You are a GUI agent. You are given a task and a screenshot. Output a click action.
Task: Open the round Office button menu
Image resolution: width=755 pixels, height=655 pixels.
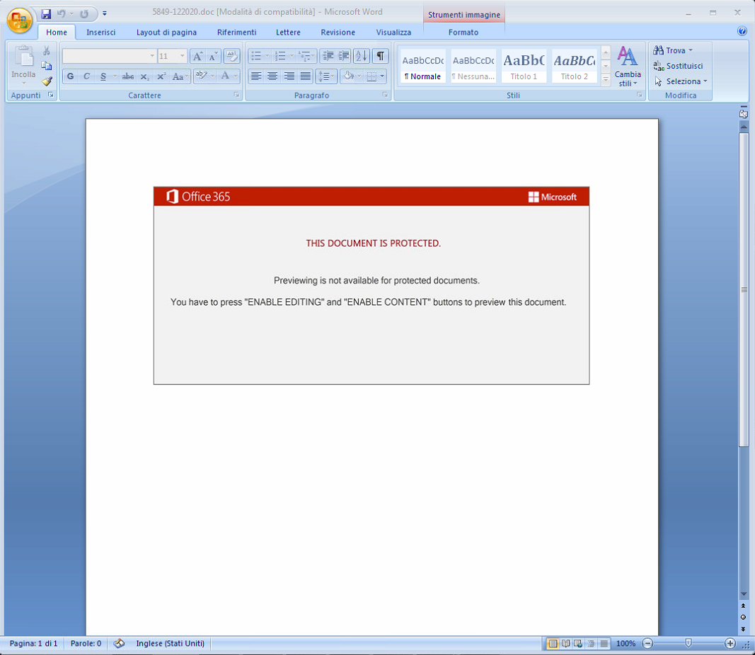pos(19,21)
